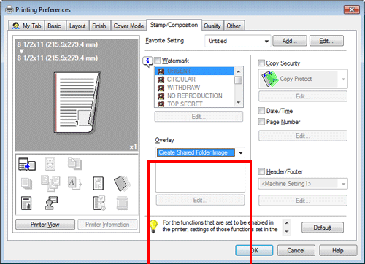The image size is (365, 264).
Task: Click the printer icon in title bar
Action: 9,9
